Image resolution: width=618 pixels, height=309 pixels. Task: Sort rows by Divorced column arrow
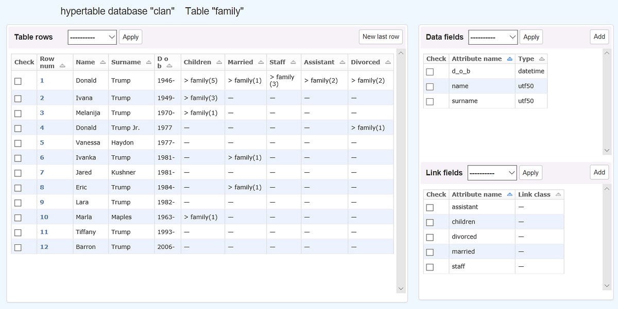[388, 62]
